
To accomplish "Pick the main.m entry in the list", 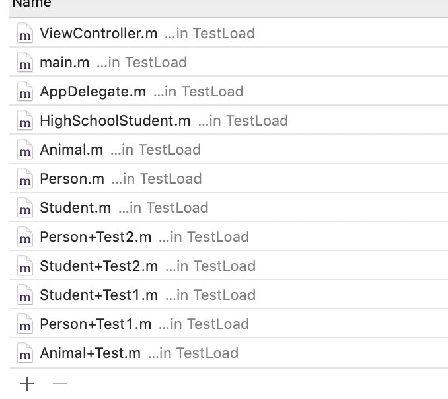I will click(65, 63).
